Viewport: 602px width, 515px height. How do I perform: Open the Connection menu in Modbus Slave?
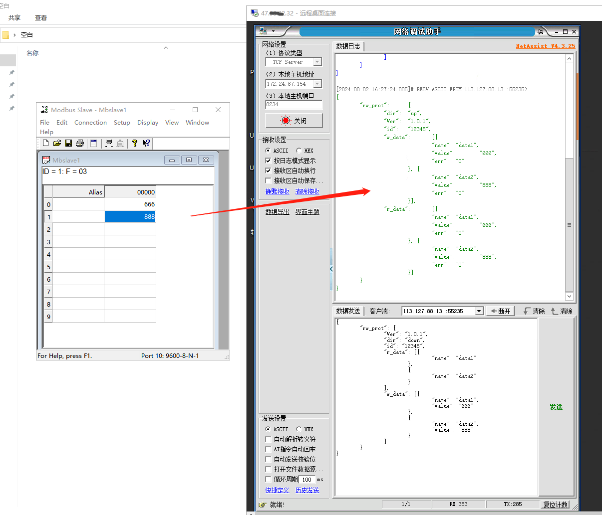click(x=90, y=123)
